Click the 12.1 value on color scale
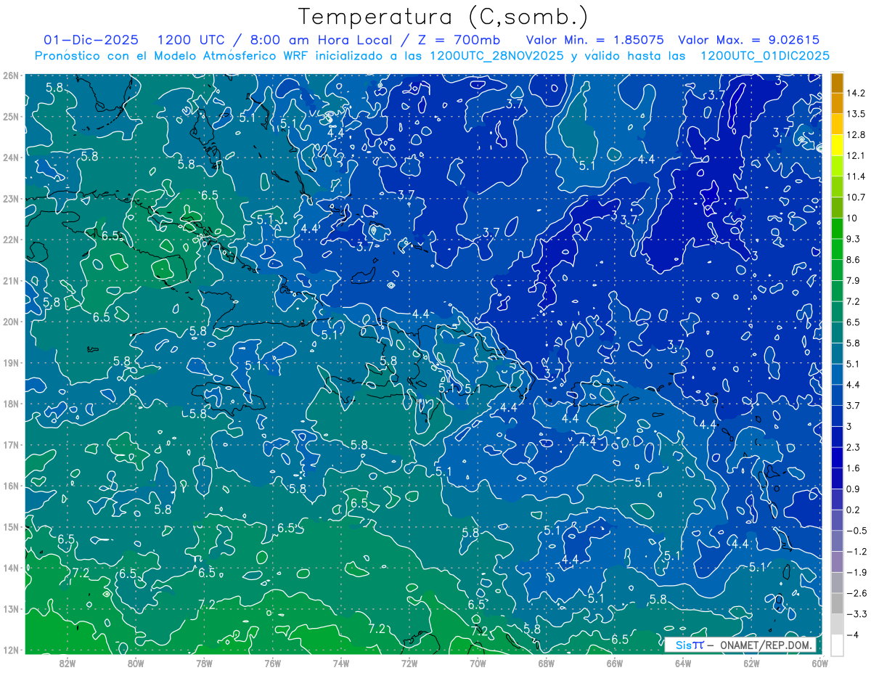 tap(855, 155)
